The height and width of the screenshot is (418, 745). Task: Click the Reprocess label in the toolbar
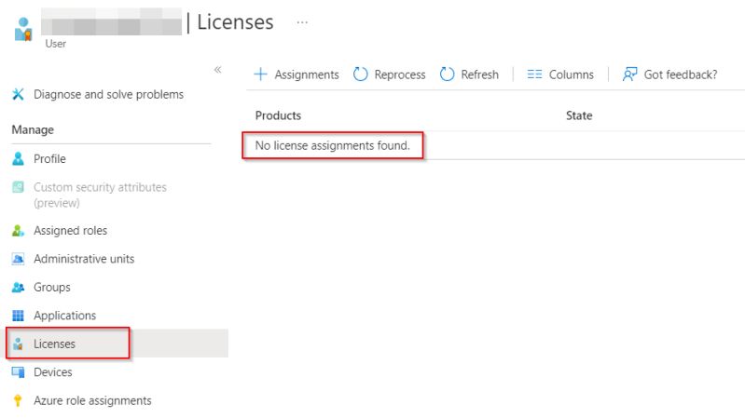coord(400,74)
